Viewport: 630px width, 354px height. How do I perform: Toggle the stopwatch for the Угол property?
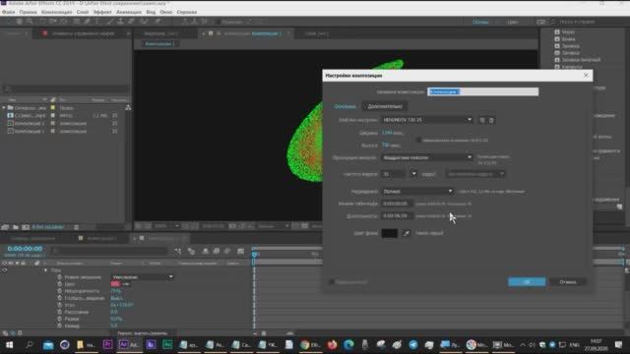pos(59,305)
